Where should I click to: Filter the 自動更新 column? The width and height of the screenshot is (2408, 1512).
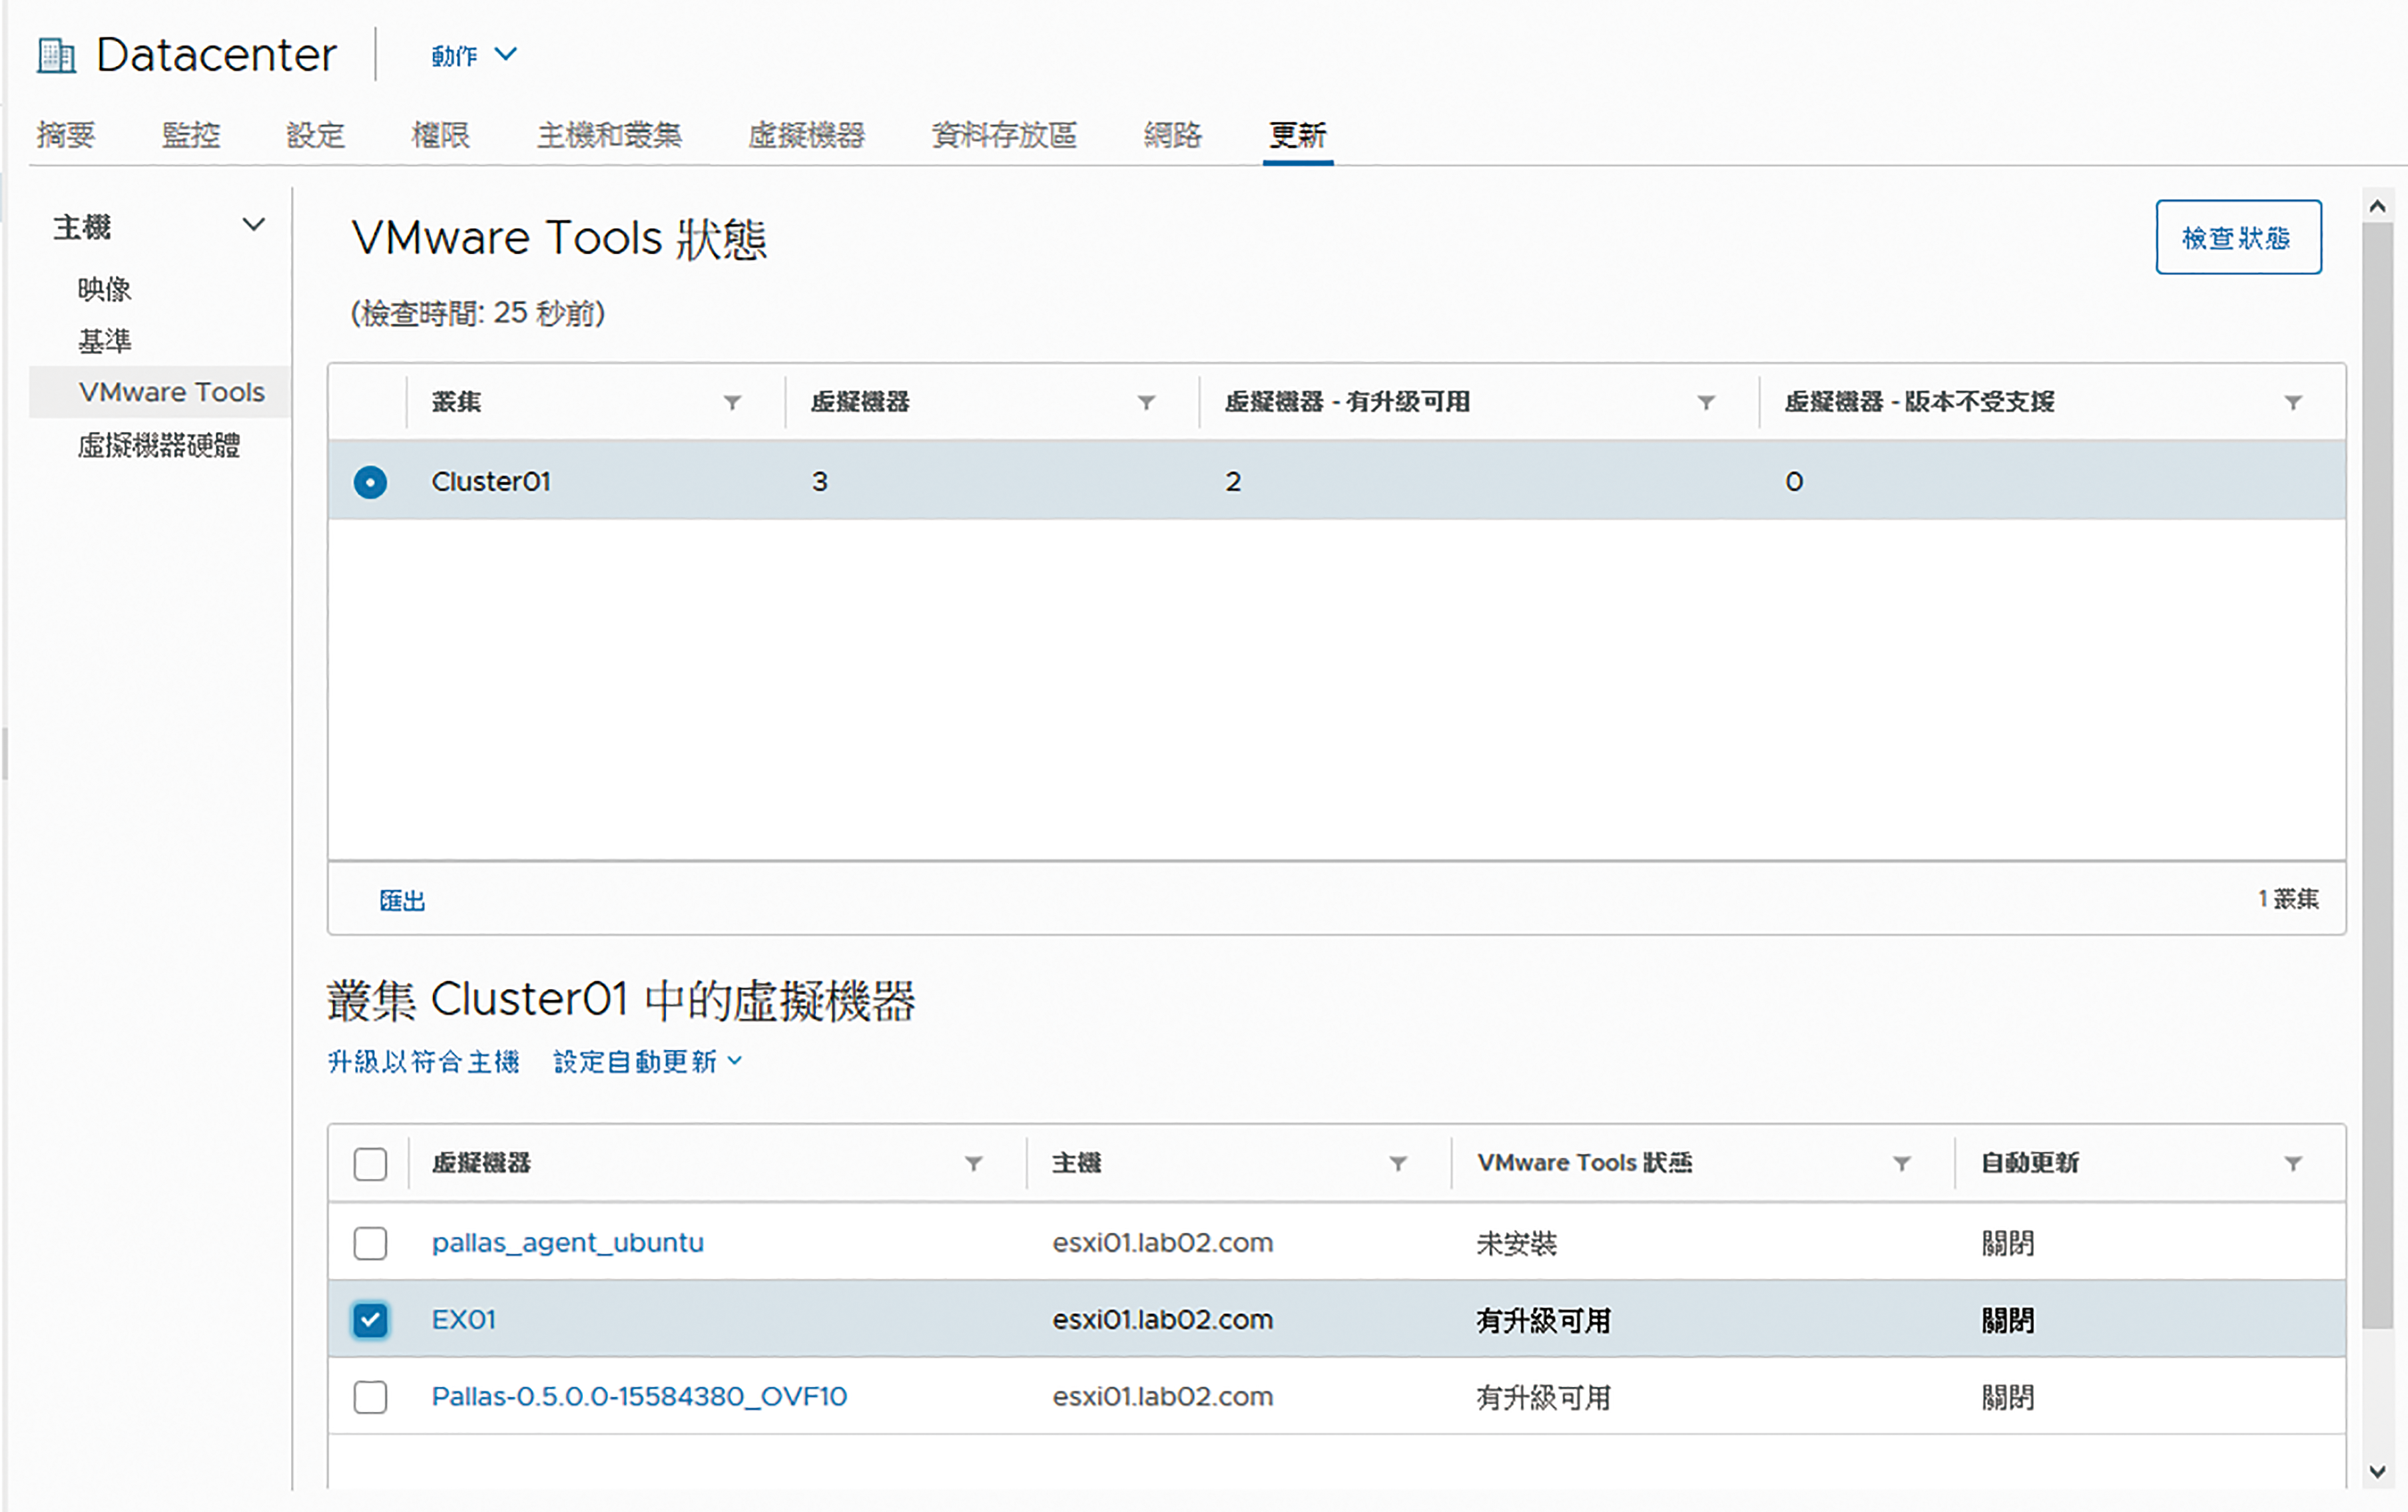(x=2294, y=1163)
